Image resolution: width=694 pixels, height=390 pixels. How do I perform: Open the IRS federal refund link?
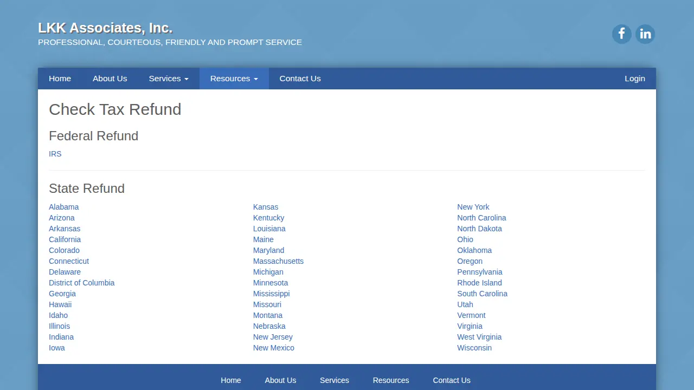(x=55, y=154)
